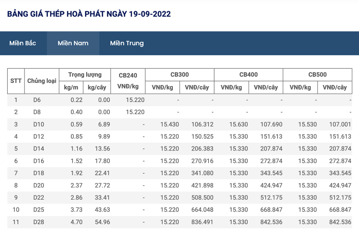Open the Miền Trung tab

127,43
